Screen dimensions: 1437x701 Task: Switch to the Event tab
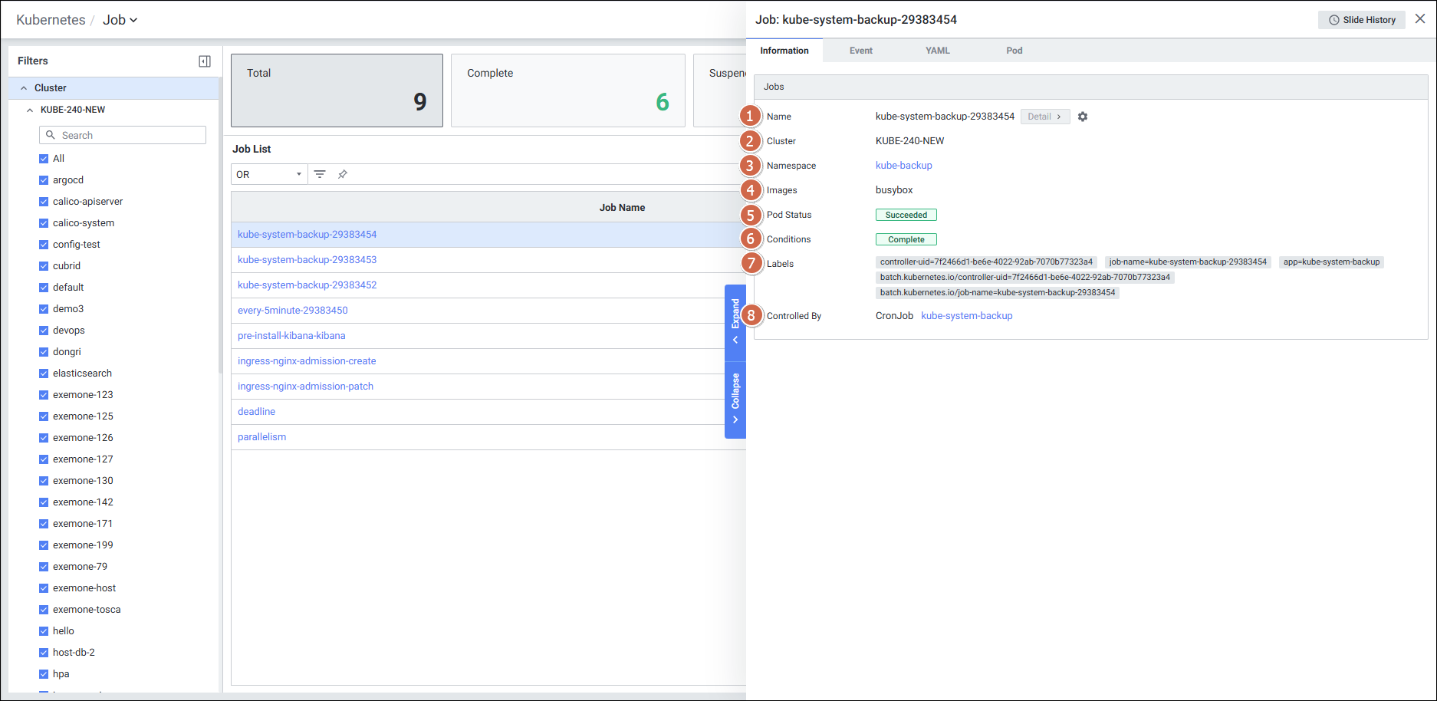pos(860,51)
